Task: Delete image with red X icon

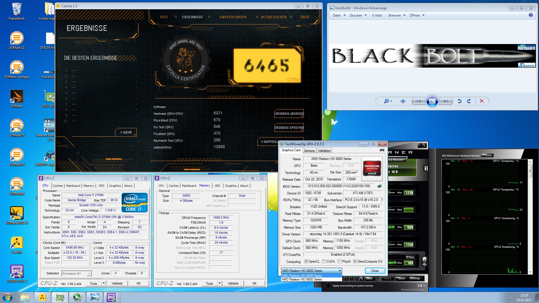Action: [482, 101]
